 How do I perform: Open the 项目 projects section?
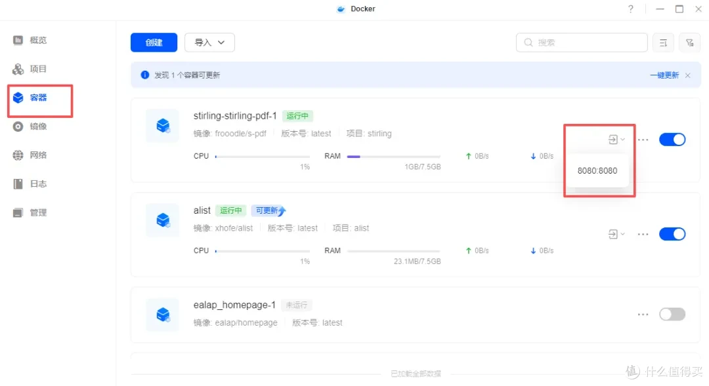pos(30,69)
